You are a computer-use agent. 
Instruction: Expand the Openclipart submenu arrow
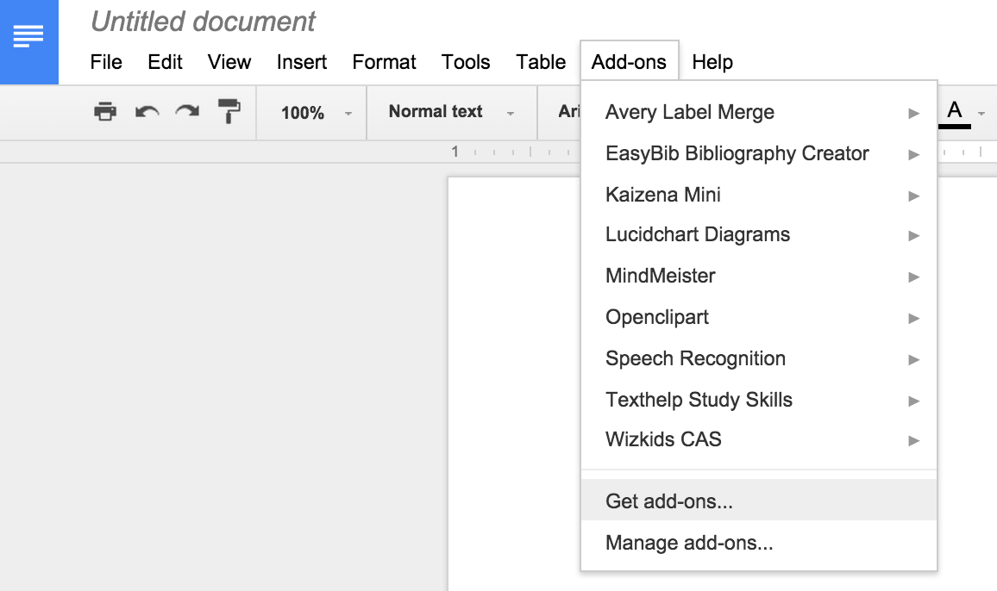tap(913, 319)
